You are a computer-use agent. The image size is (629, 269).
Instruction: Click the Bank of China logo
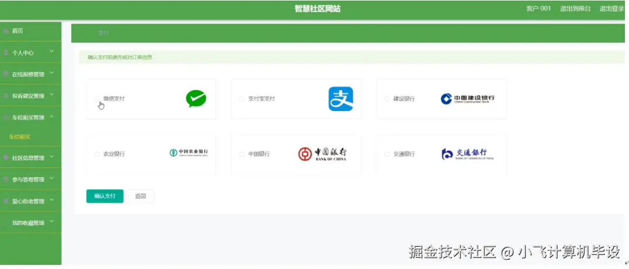(322, 154)
